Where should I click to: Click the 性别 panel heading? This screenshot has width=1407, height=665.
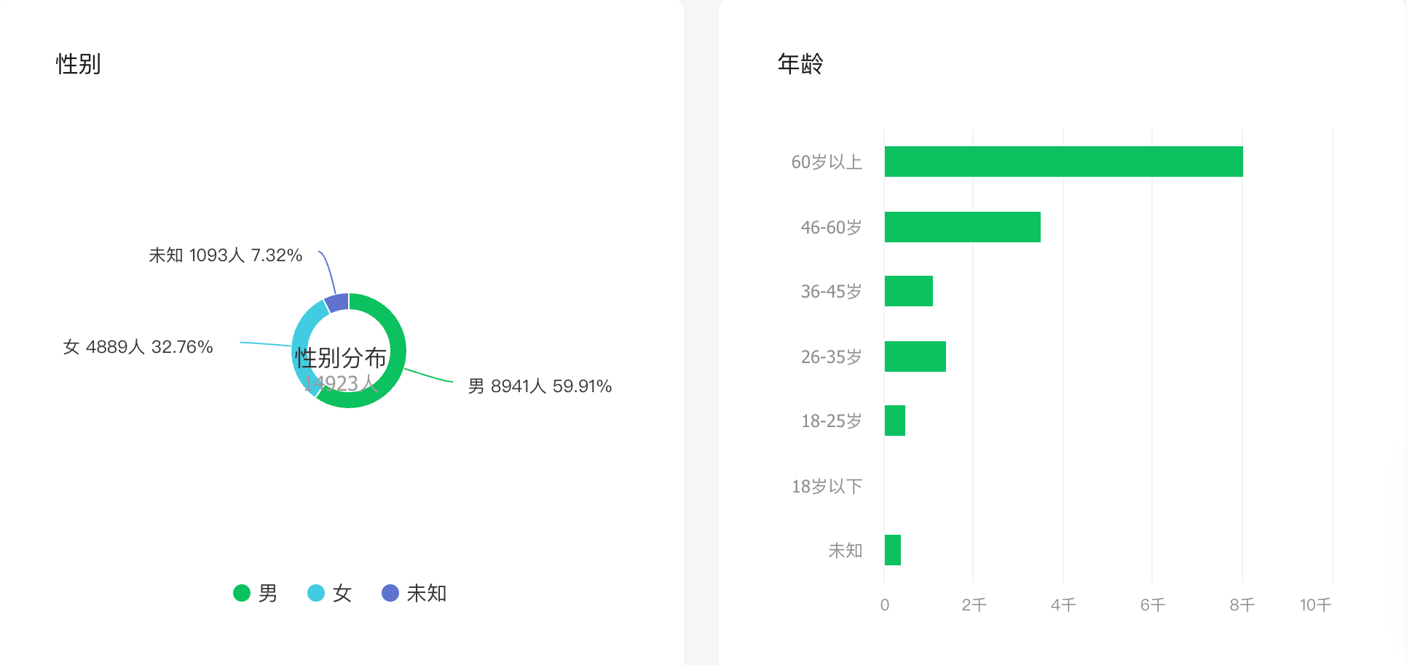(x=79, y=64)
